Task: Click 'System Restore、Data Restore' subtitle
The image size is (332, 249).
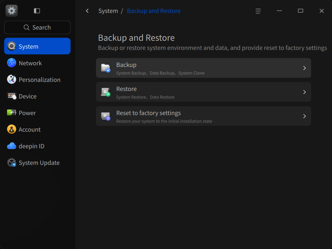Action: 145,97
